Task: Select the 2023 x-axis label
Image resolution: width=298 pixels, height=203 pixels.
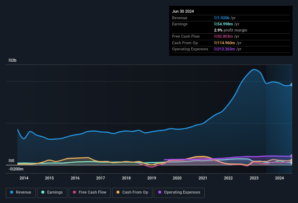Action: pos(254,178)
